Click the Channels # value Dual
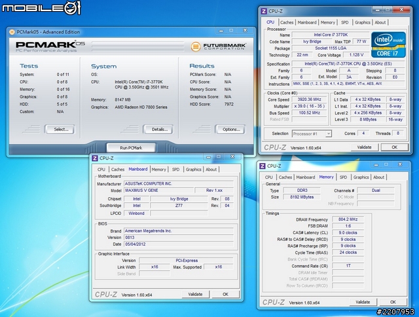Screen dimensions: 419x317 click(376, 191)
